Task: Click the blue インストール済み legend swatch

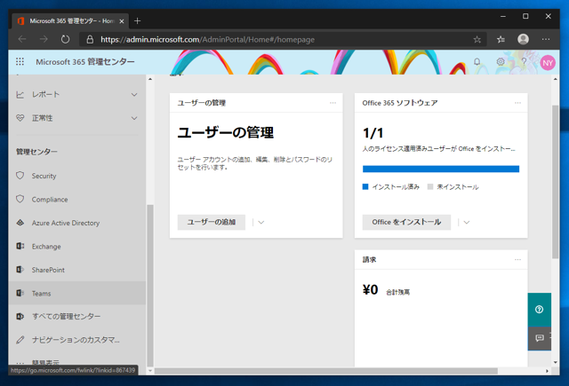Action: 365,187
